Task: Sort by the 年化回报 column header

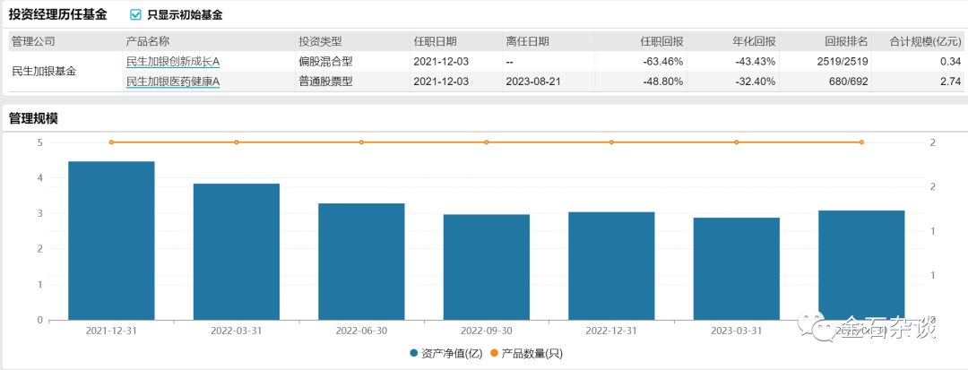Action: (x=754, y=41)
